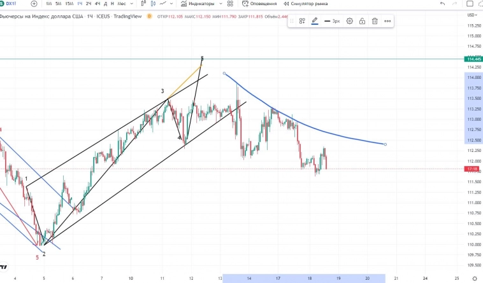
Task: Select the candlestick chart type icon
Action: pos(153,4)
